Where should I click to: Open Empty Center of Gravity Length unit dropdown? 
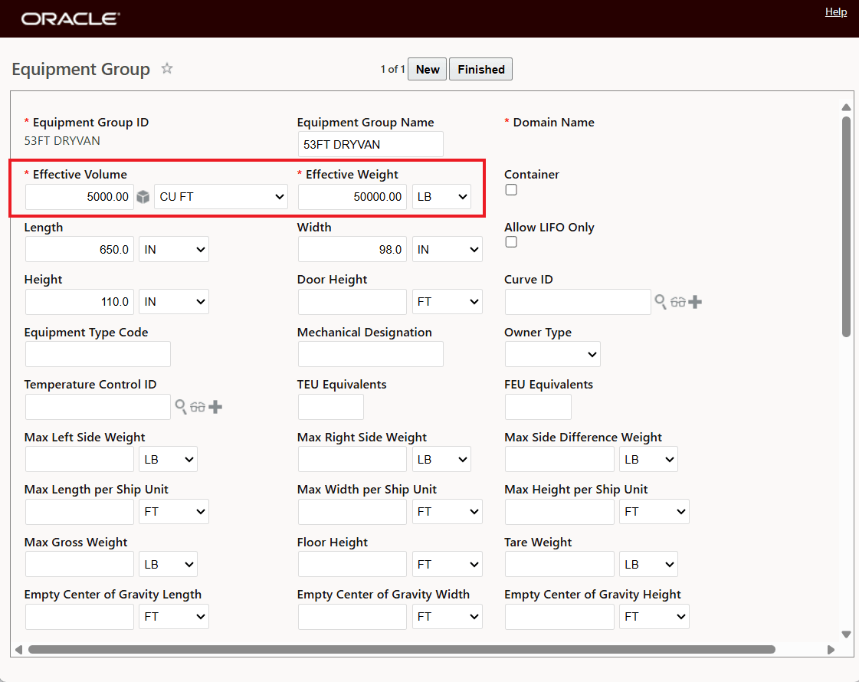[x=174, y=617]
